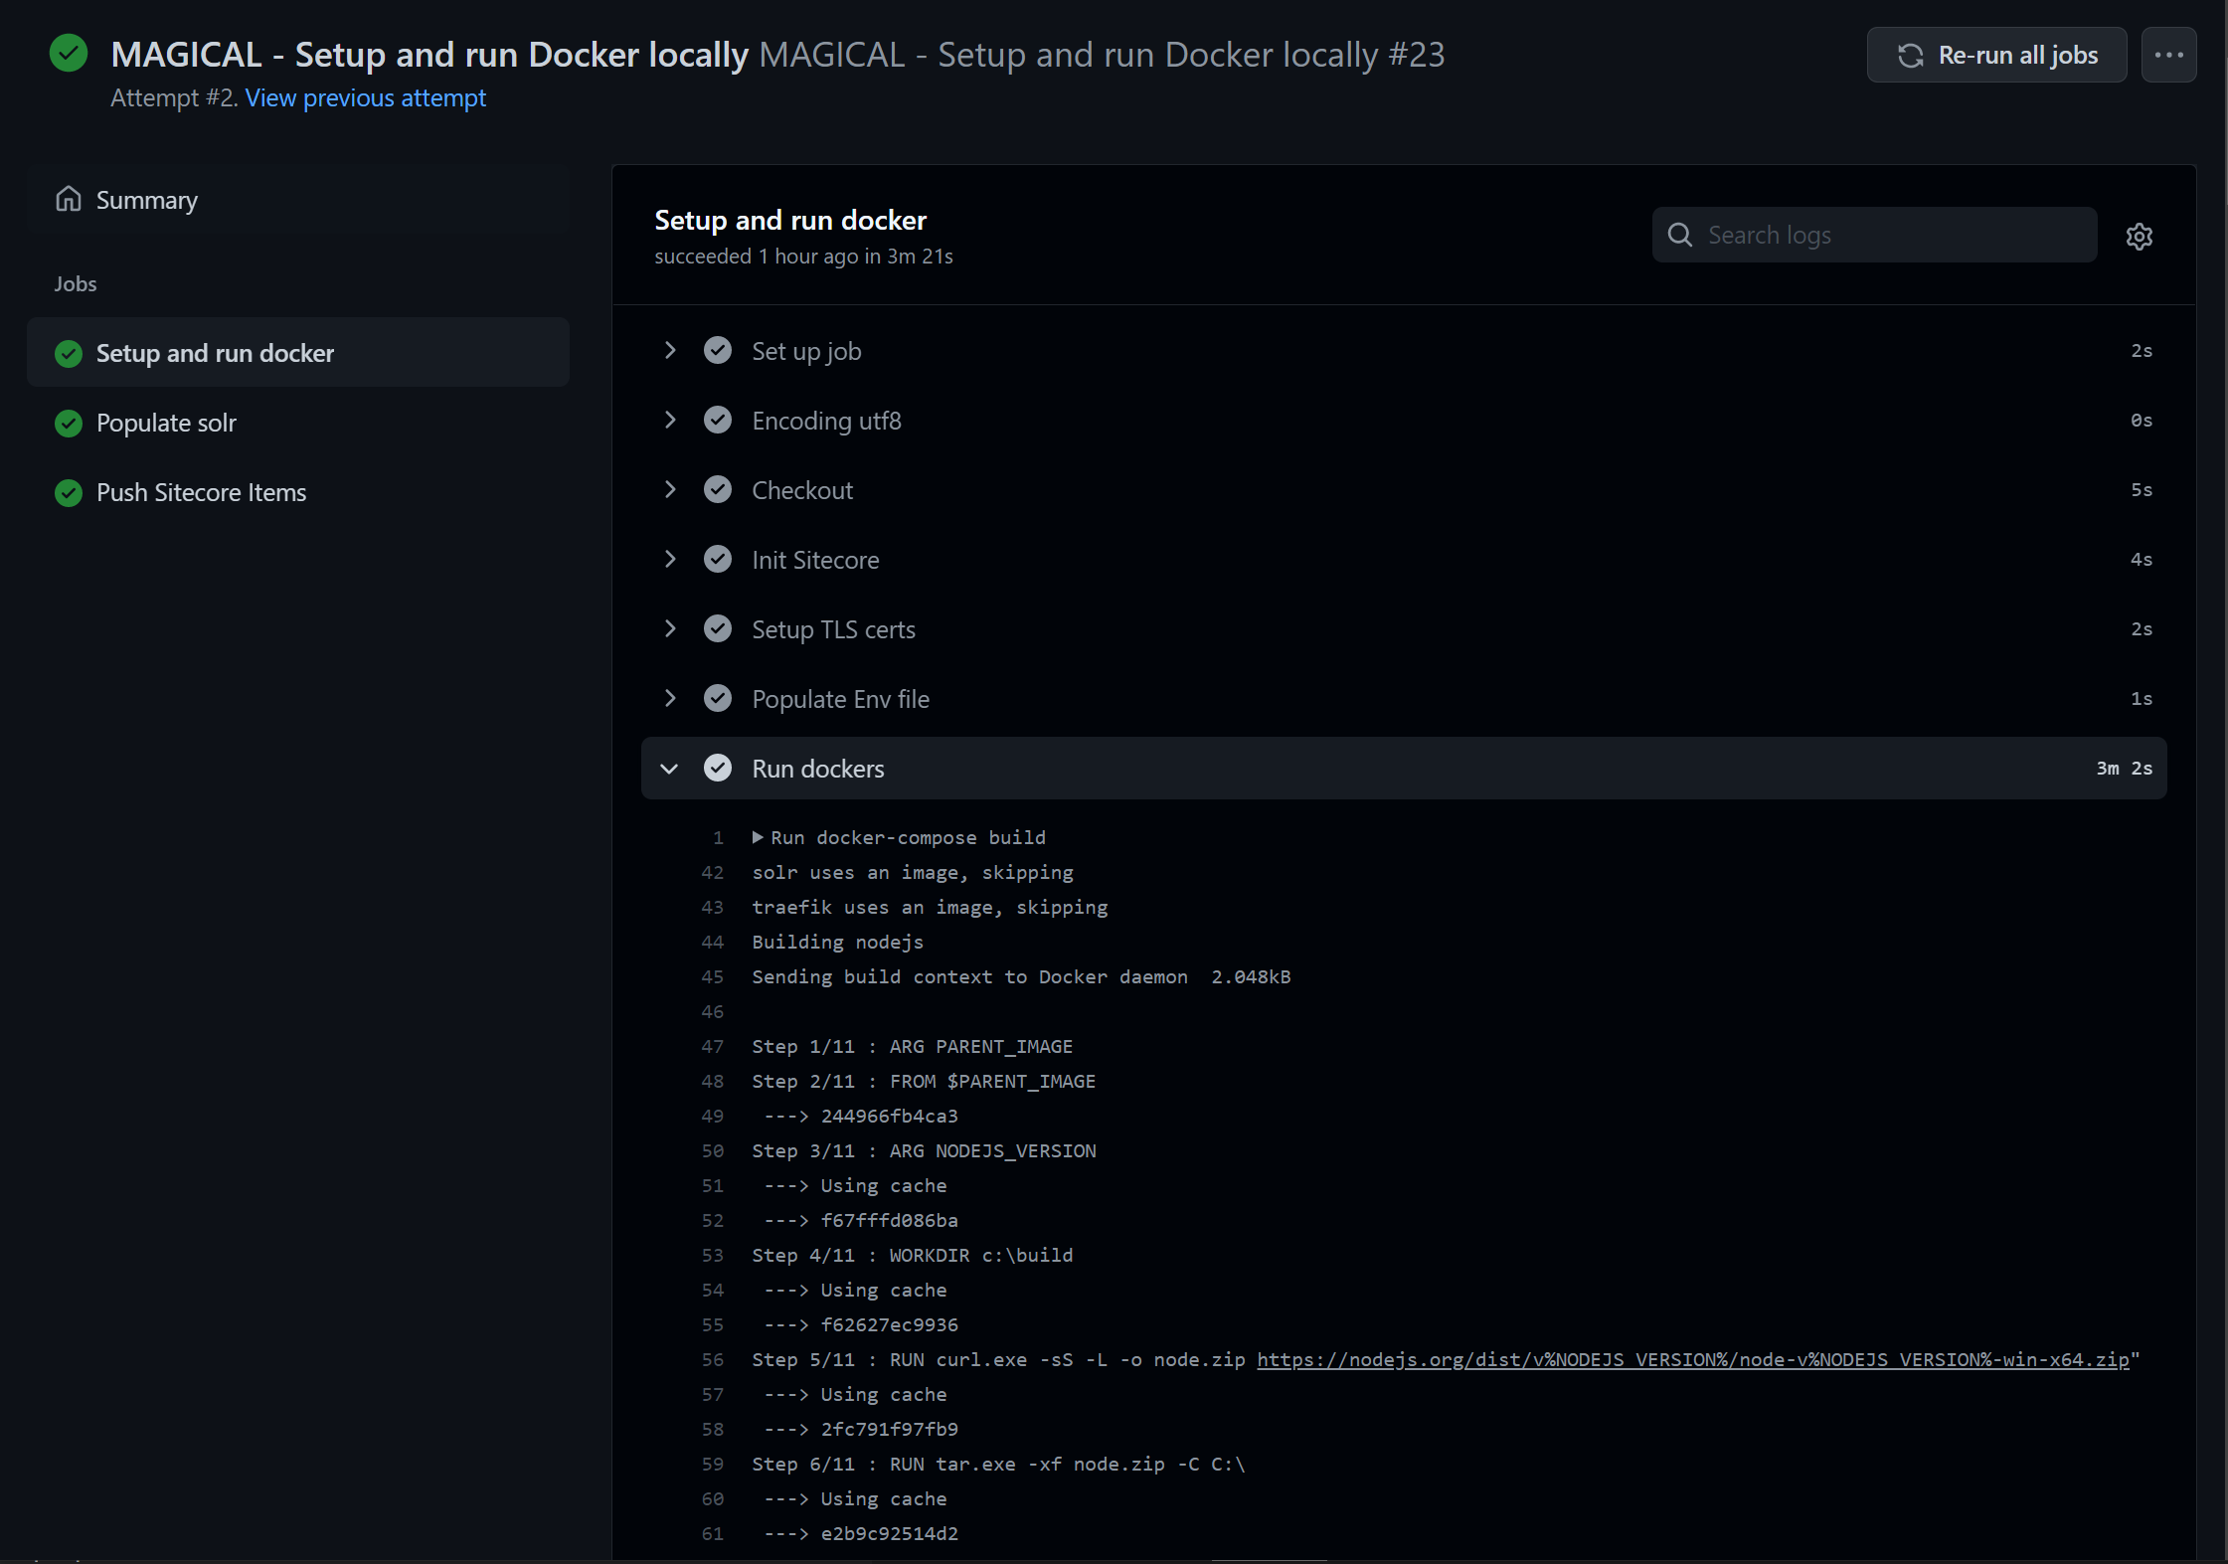Focus the Search logs input field
2228x1564 pixels.
pyautogui.click(x=1889, y=235)
